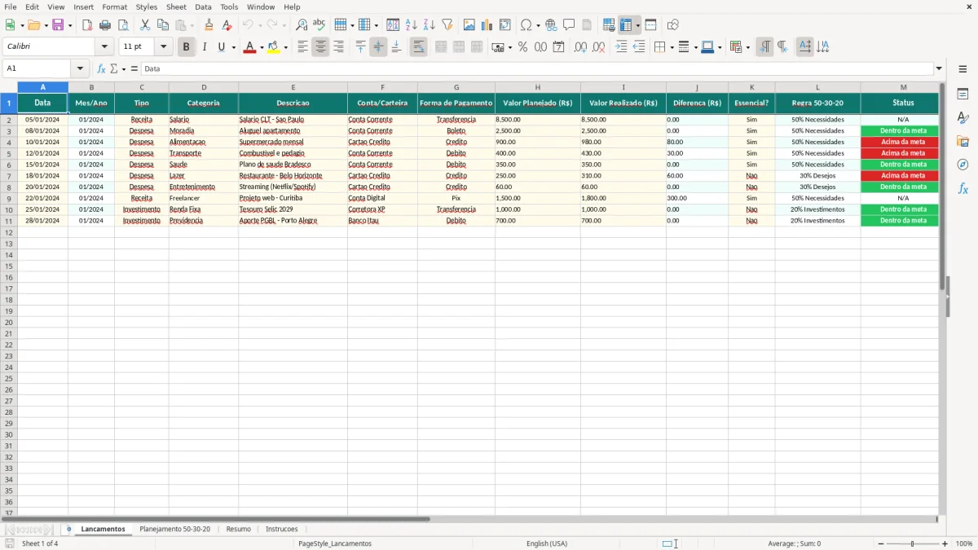
Task: Toggle Align Right for the cell
Action: (338, 47)
